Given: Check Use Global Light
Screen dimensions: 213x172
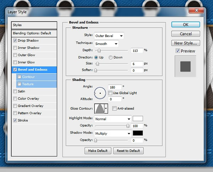Looking at the screenshot, I should (110, 93).
